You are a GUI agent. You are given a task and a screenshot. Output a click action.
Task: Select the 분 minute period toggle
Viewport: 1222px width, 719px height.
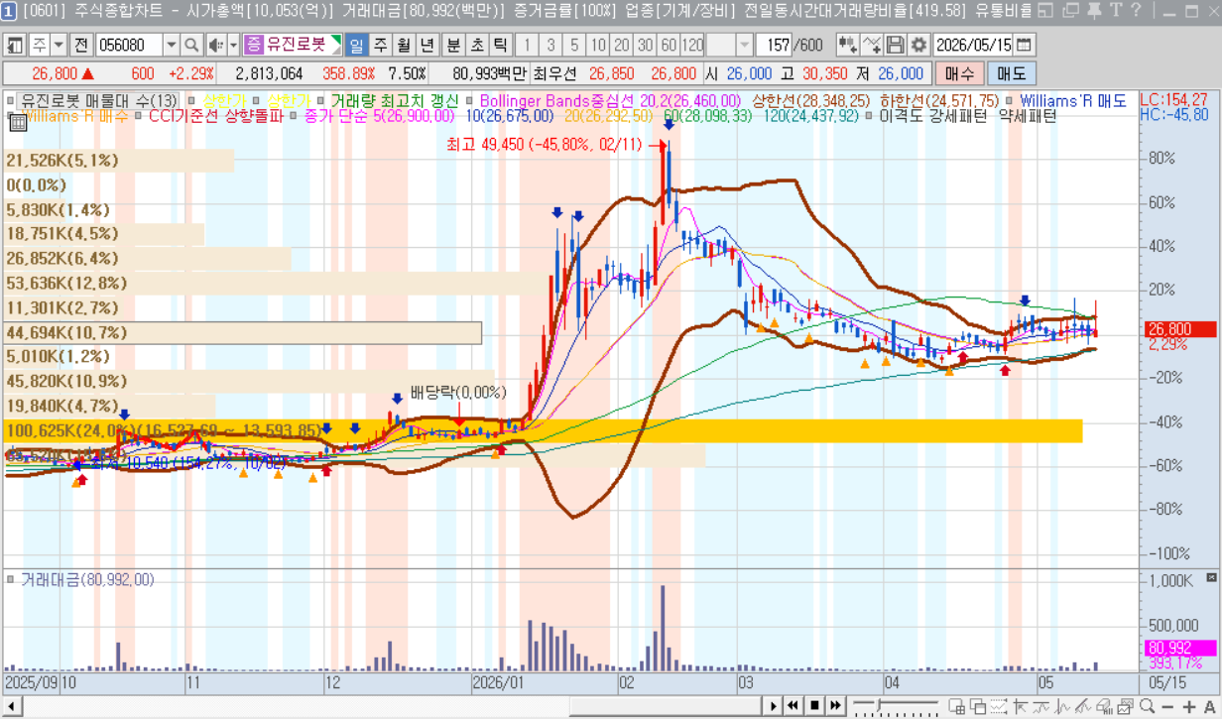click(x=453, y=46)
